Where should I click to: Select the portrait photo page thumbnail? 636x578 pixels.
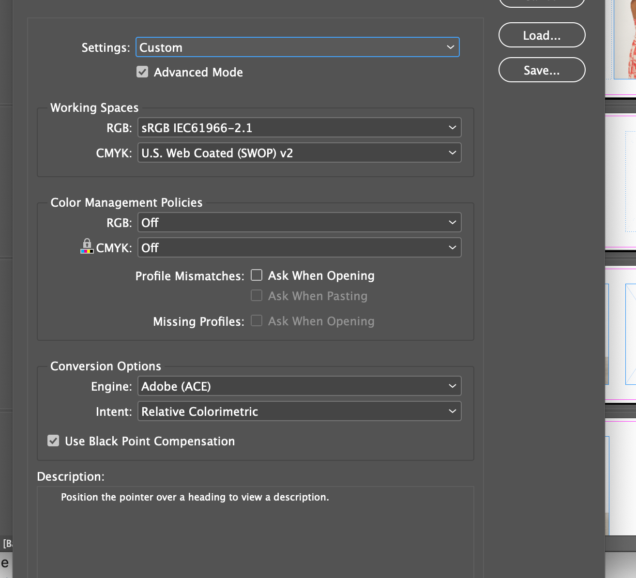click(x=625, y=39)
